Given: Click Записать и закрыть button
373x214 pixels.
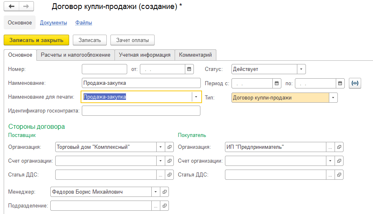Looking at the screenshot, I should click(36, 40).
